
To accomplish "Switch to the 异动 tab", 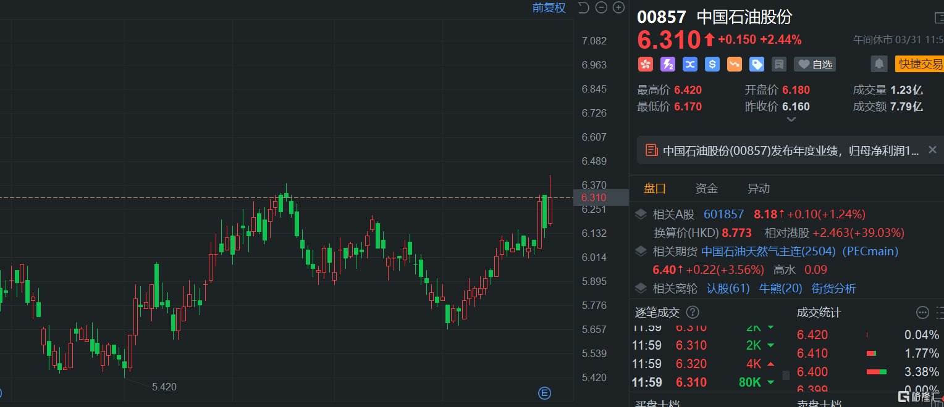I will click(759, 189).
